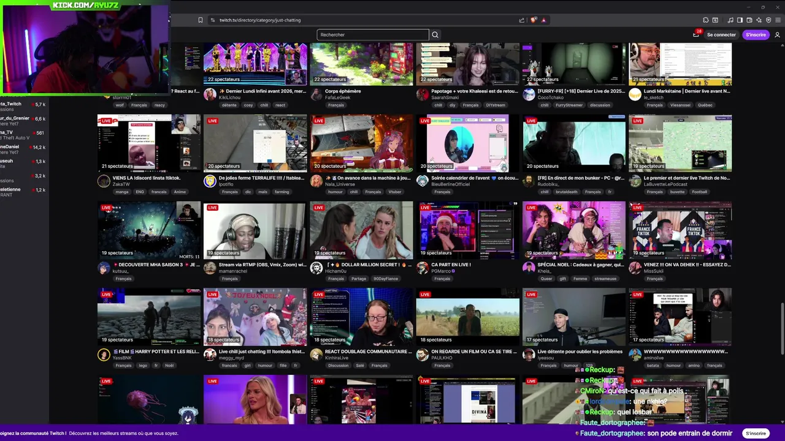This screenshot has width=785, height=441.
Task: Select the 'lego' tag under YassBNK
Action: [x=143, y=366]
